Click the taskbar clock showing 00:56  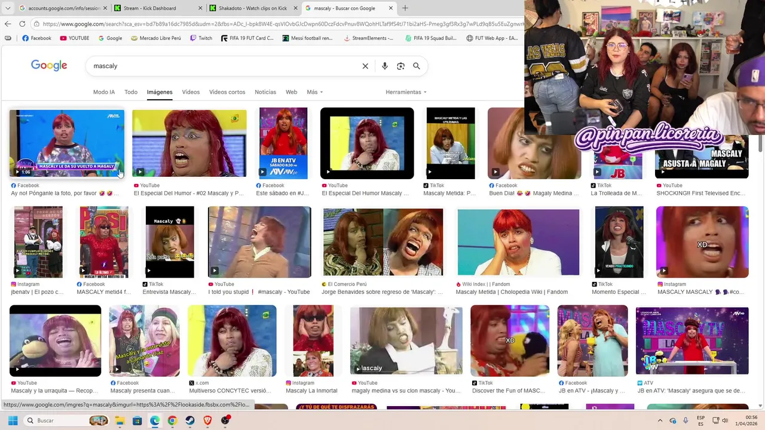(x=747, y=420)
